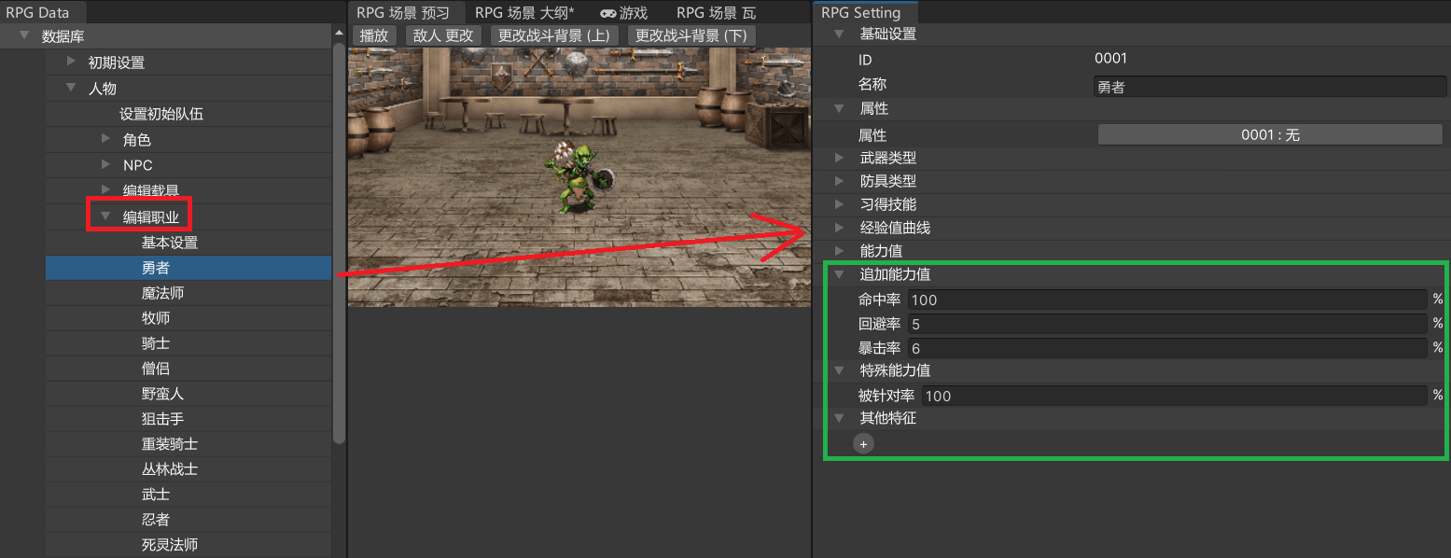Viewport: 1451px width, 558px height.
Task: Collapse the 编辑职业 tree node
Action: [105, 217]
